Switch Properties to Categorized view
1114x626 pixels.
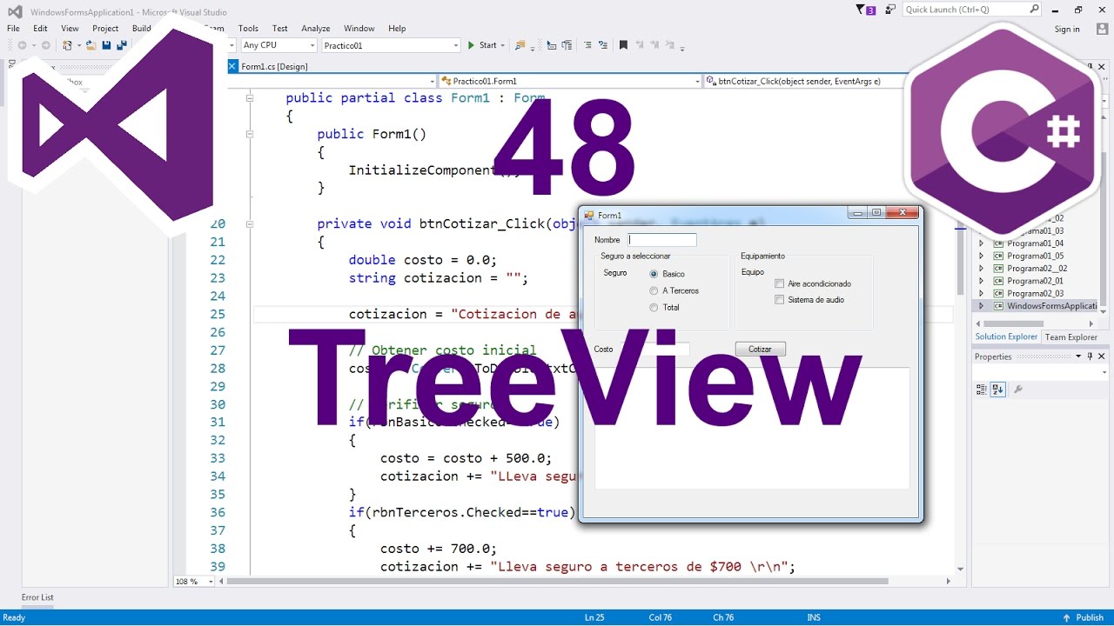(x=982, y=390)
